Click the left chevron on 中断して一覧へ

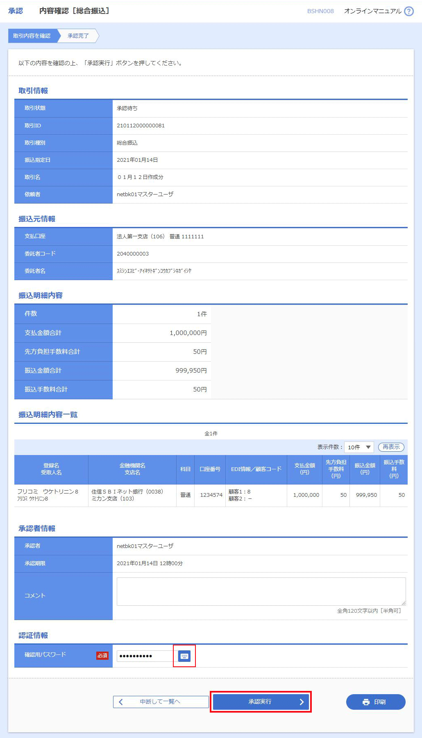tap(121, 702)
